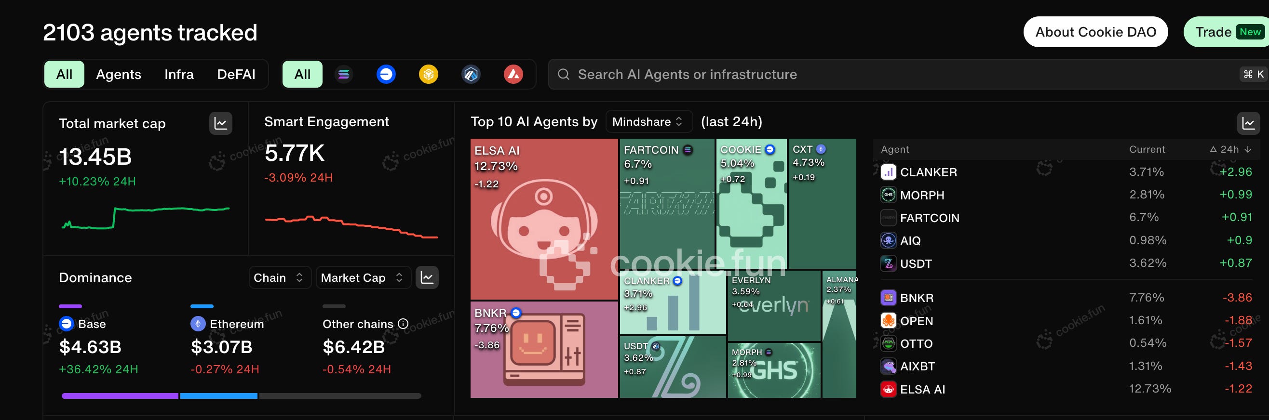This screenshot has width=1269, height=420.
Task: Click Base logo in Dominance panel
Action: click(66, 324)
